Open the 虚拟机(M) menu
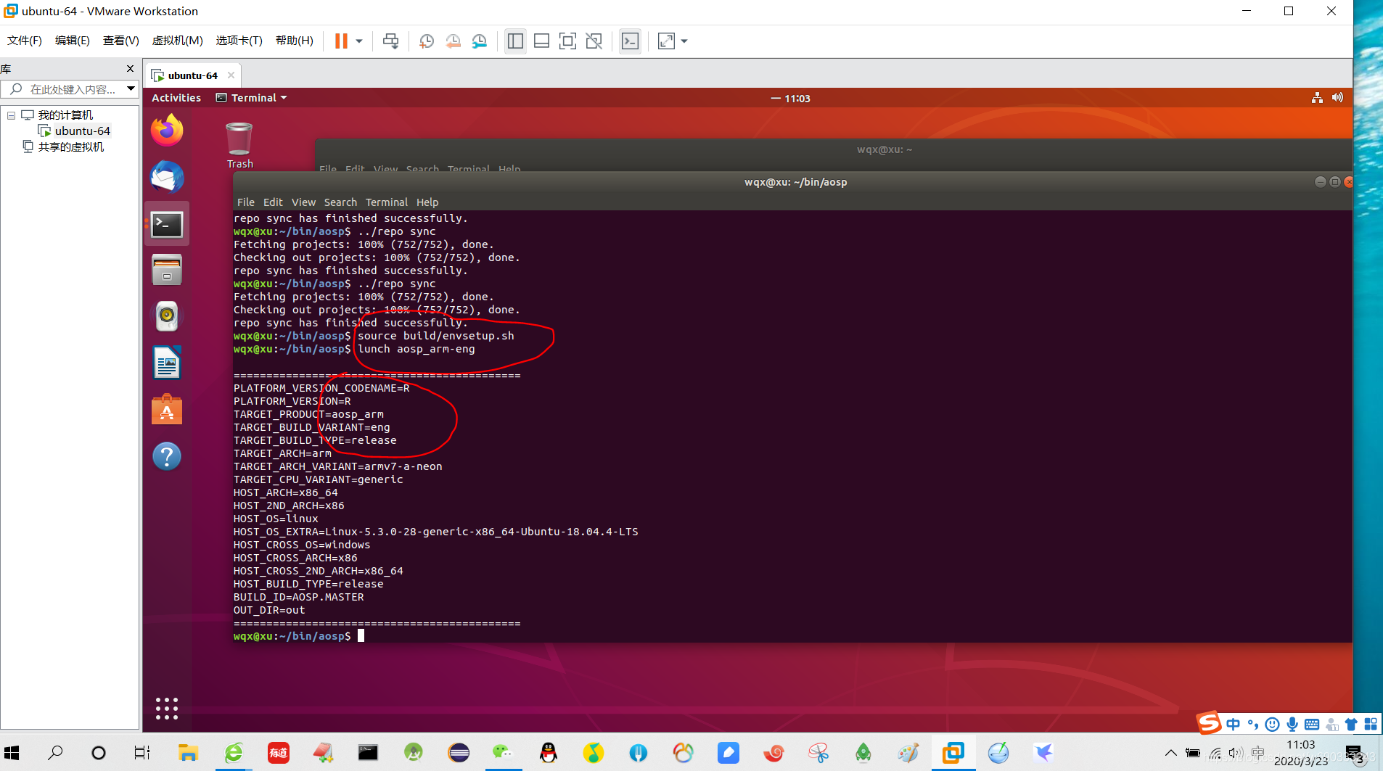This screenshot has width=1383, height=771. click(x=177, y=41)
